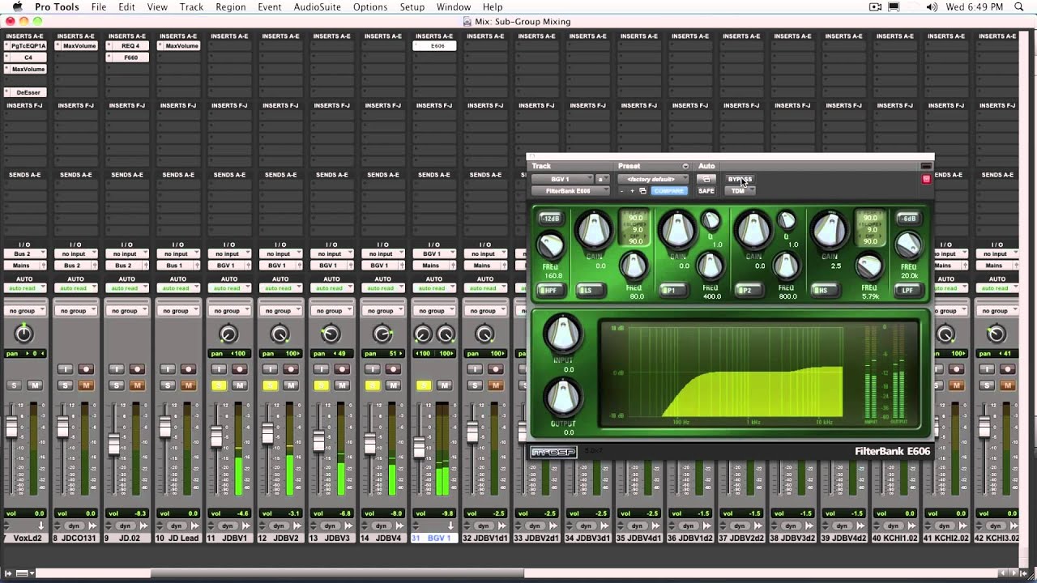Click the LS band gain knob
1037x583 pixels.
594,231
